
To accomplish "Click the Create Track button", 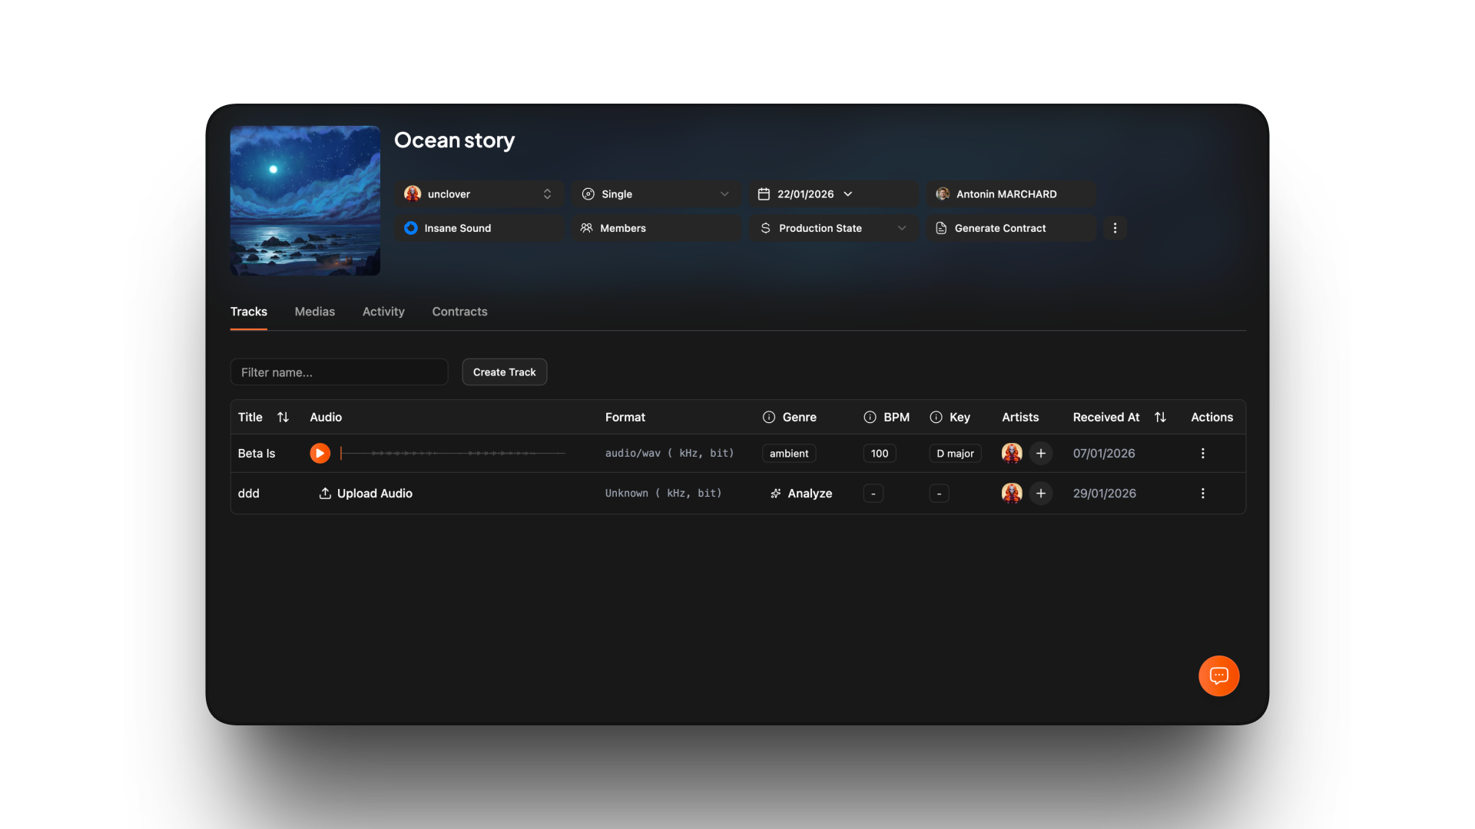I will [x=504, y=372].
